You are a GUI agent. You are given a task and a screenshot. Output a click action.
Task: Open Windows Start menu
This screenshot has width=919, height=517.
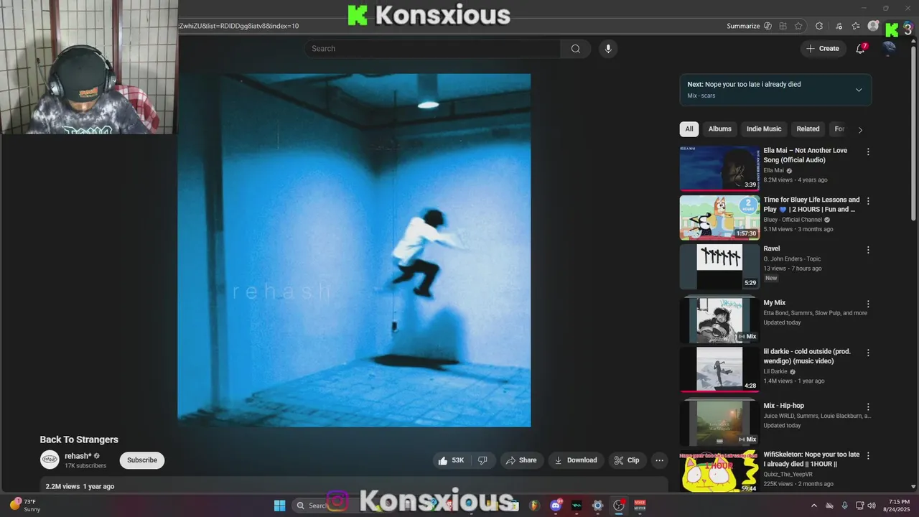(x=280, y=506)
